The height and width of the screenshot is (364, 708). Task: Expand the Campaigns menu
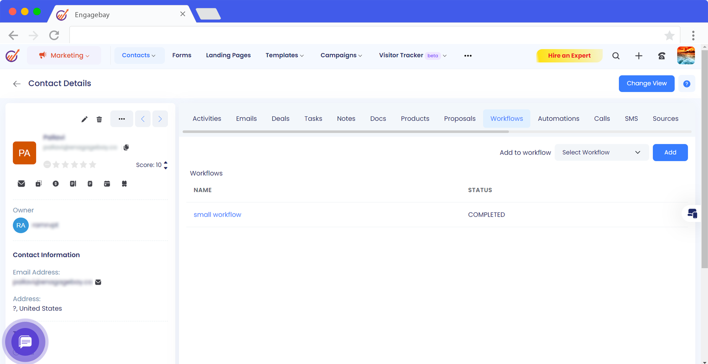coord(341,55)
